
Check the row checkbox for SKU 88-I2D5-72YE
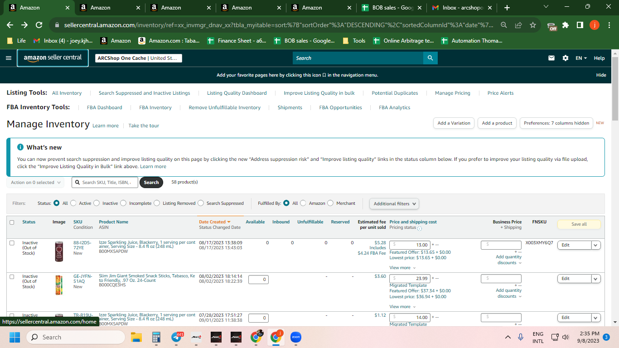tap(12, 243)
